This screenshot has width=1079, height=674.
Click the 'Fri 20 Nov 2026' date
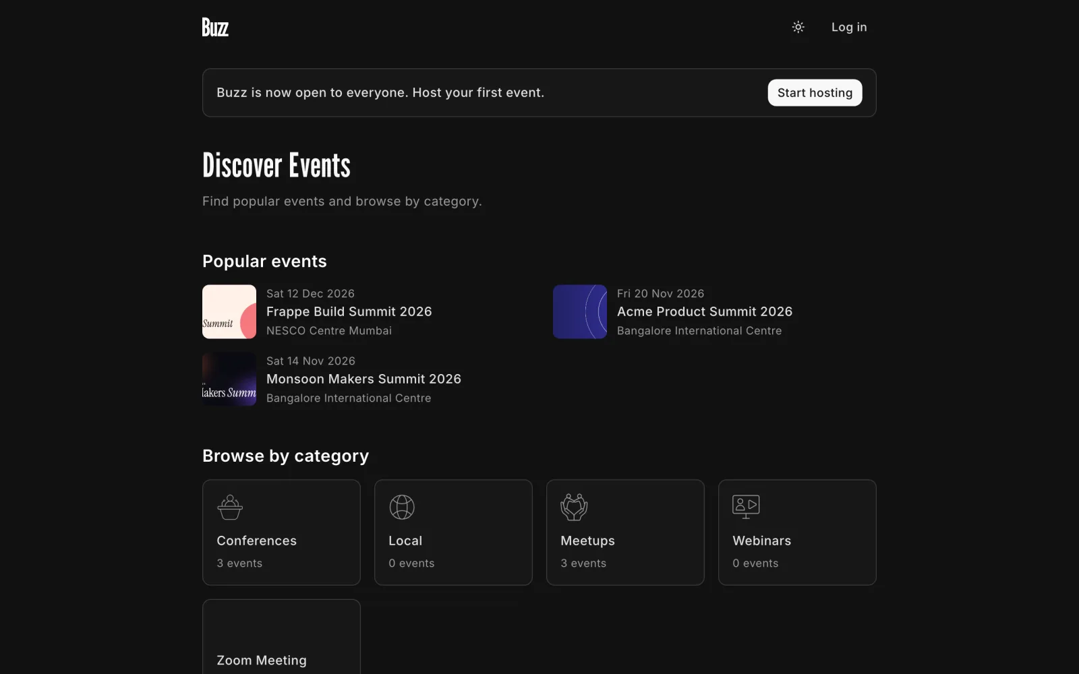[660, 294]
